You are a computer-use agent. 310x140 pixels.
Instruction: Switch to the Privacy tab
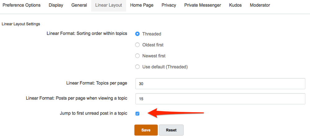coord(169,5)
